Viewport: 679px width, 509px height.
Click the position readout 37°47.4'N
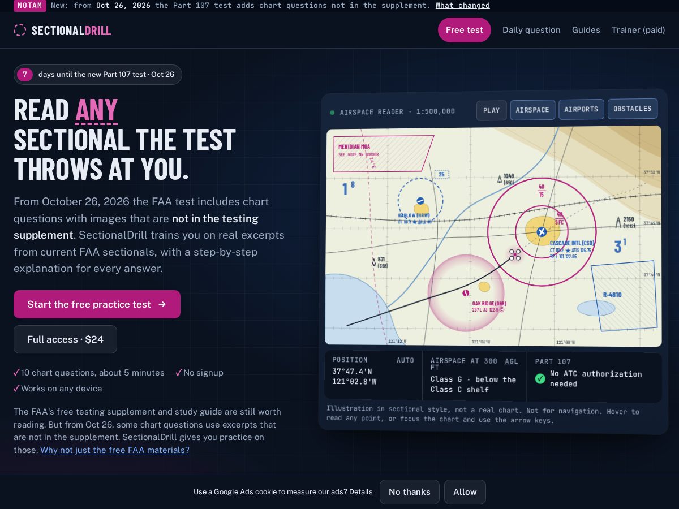(x=352, y=372)
